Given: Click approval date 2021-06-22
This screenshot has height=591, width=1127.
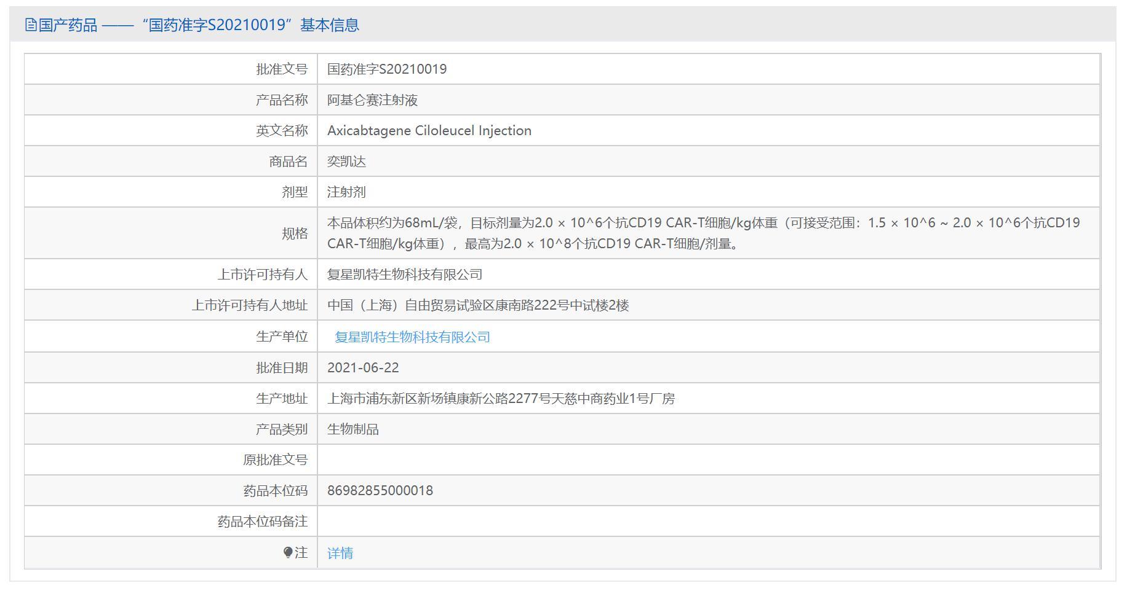Looking at the screenshot, I should pos(363,367).
